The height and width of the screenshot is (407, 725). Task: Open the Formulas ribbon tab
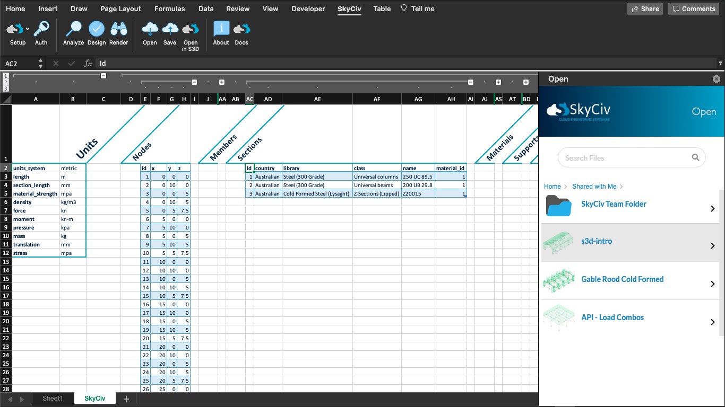click(170, 8)
